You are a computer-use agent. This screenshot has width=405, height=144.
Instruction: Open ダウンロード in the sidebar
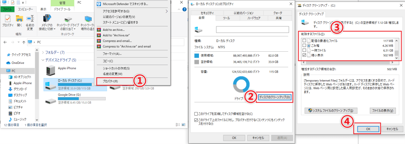point(17,89)
